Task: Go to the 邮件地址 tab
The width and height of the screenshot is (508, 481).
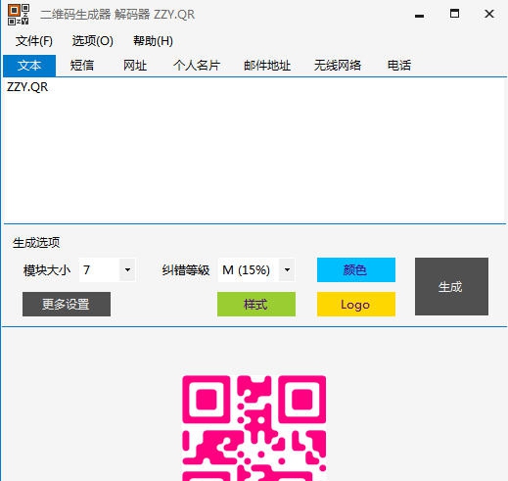Action: click(x=267, y=66)
